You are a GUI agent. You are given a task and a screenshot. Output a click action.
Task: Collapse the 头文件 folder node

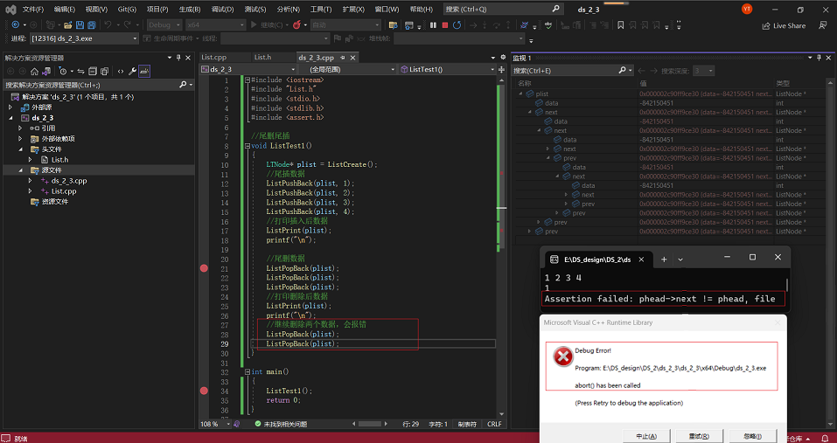coord(21,149)
